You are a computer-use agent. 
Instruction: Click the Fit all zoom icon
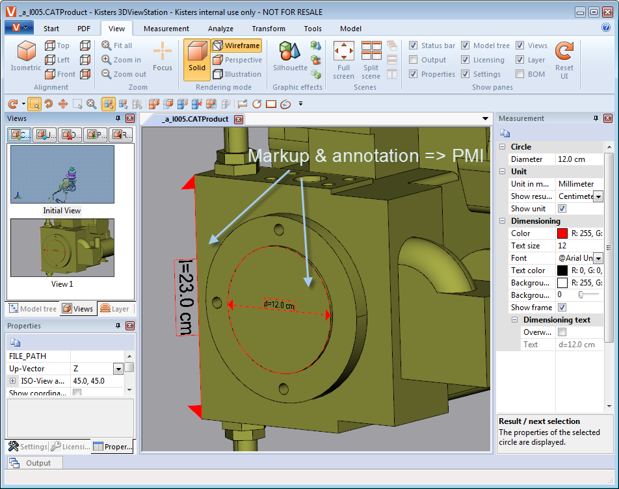pos(106,45)
